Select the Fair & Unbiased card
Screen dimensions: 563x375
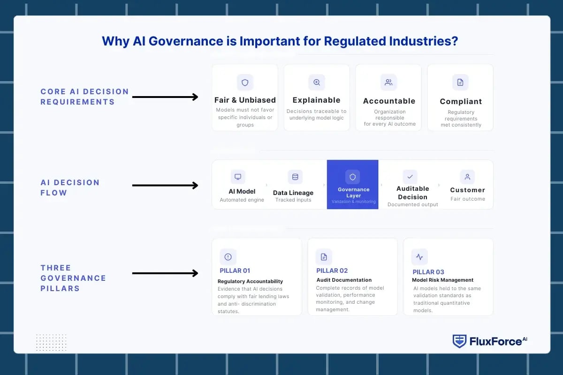[245, 97]
